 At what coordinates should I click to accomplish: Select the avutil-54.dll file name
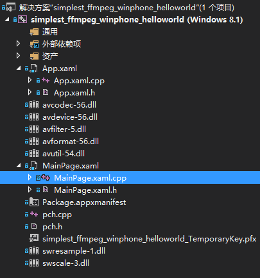(64, 154)
